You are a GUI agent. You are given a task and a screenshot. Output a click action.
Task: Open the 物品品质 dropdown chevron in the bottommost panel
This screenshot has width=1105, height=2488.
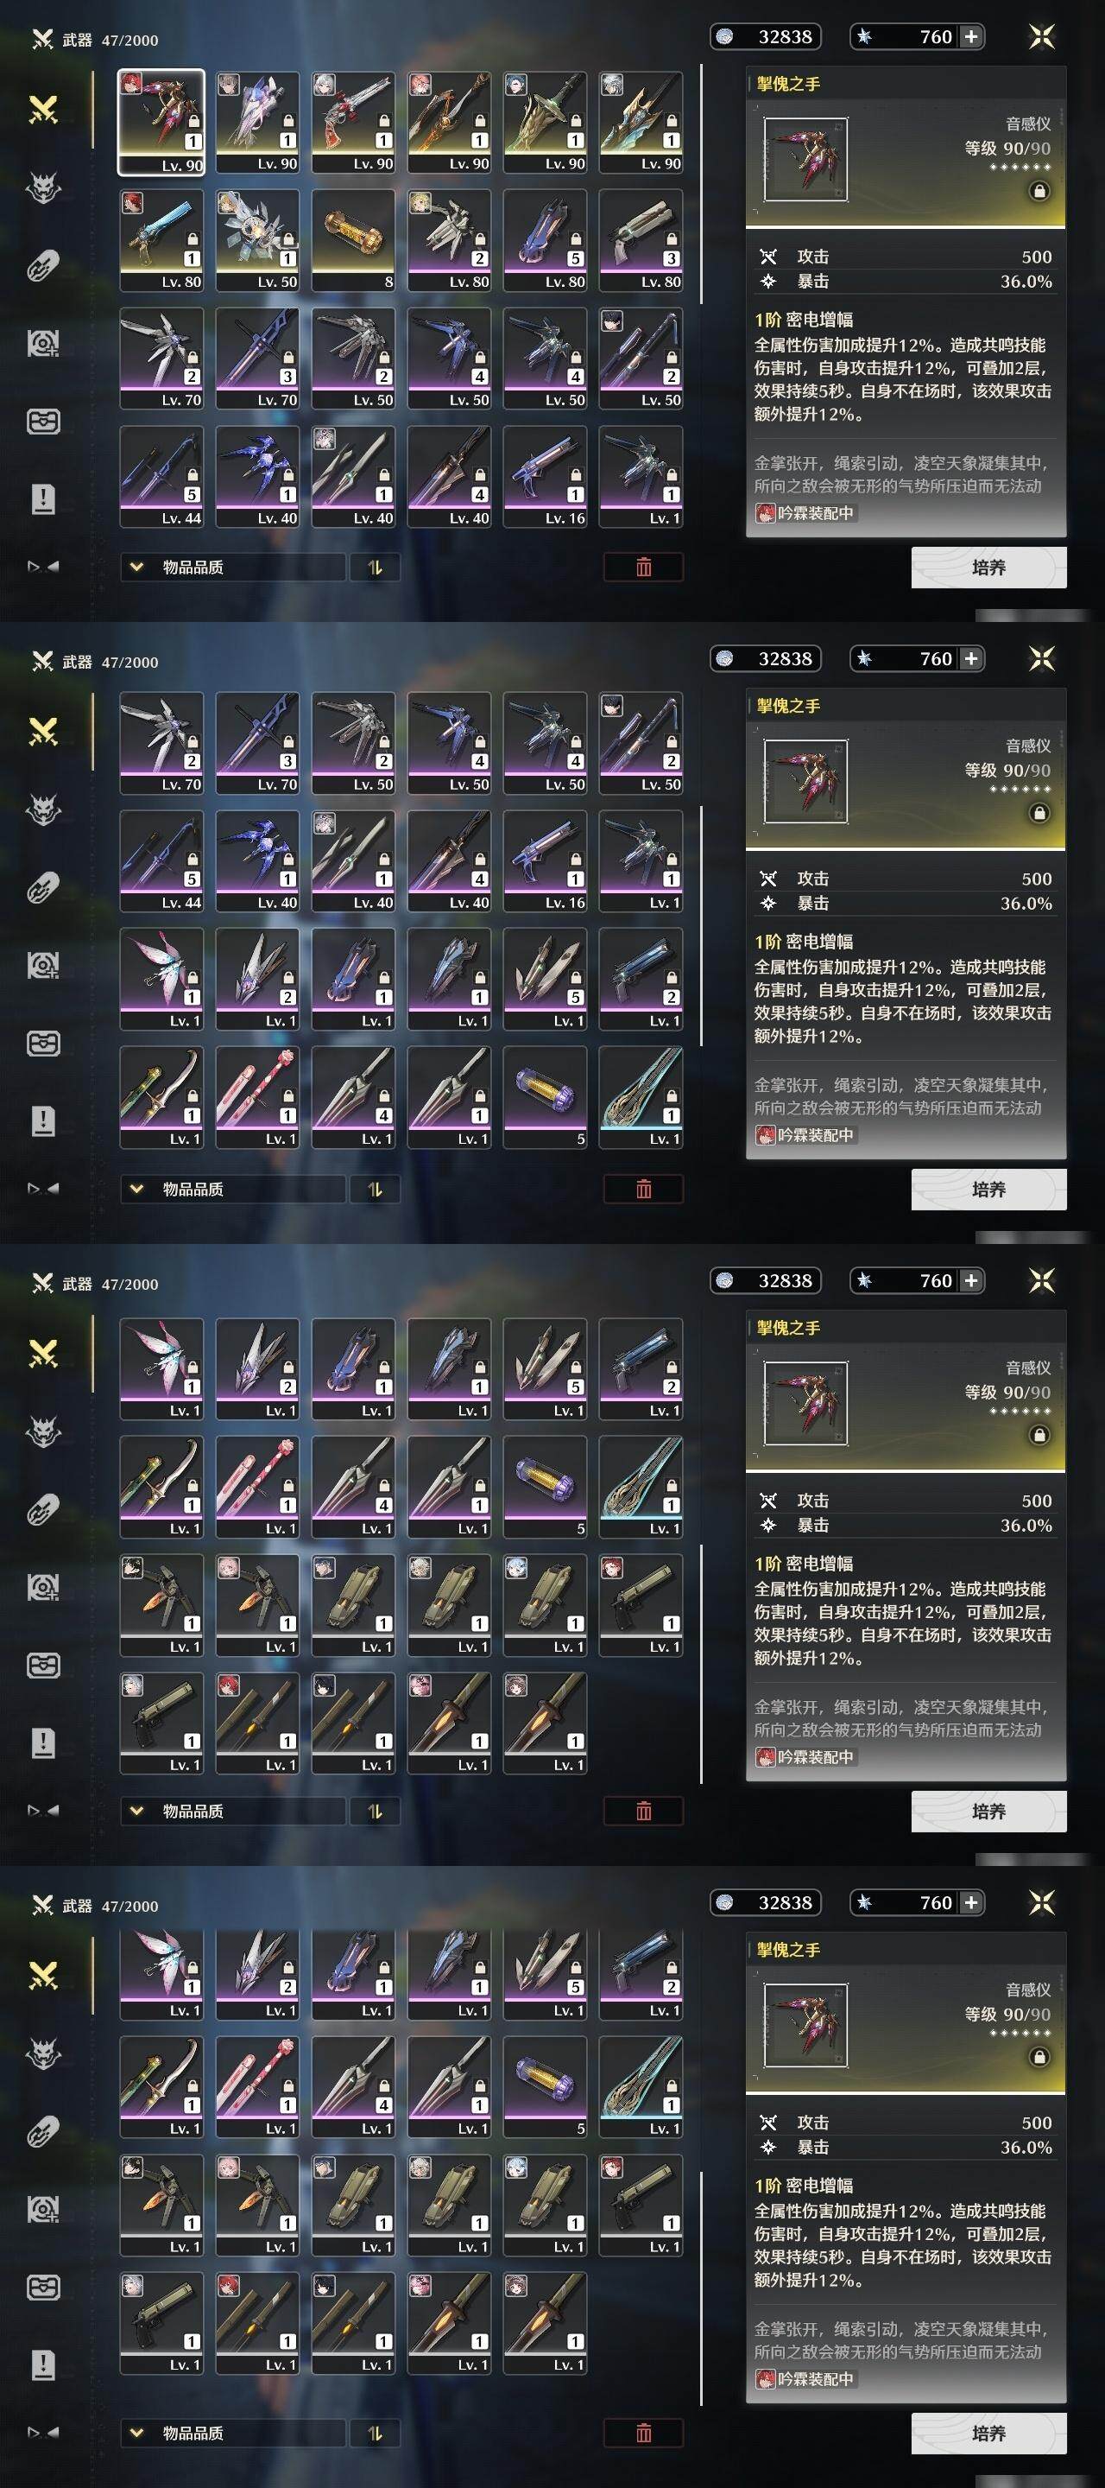pos(136,2433)
